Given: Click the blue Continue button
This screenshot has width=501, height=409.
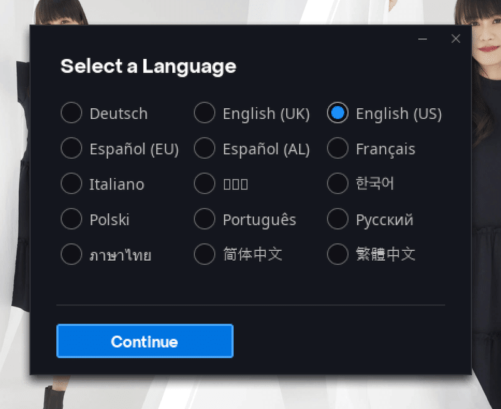Looking at the screenshot, I should tap(145, 341).
